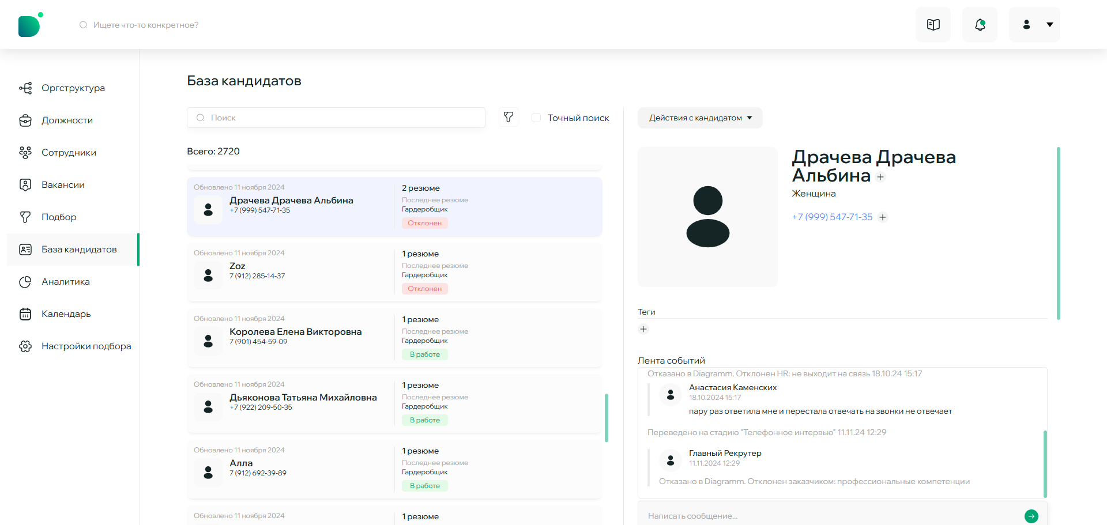Click the Должности briefcase icon
Screen dimensions: 1107x525
pyautogui.click(x=25, y=120)
